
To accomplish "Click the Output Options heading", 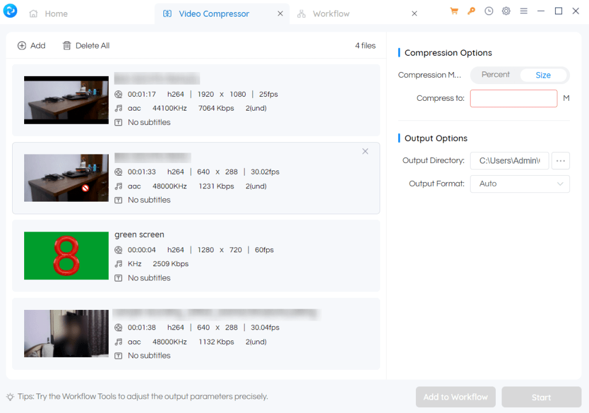I will pyautogui.click(x=436, y=138).
